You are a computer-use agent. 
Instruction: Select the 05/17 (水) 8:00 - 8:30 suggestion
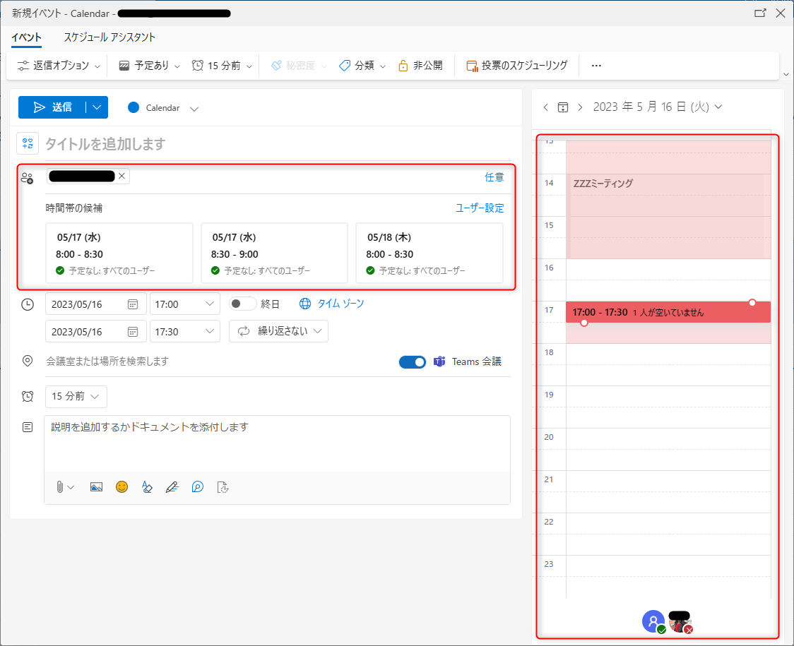coord(119,253)
